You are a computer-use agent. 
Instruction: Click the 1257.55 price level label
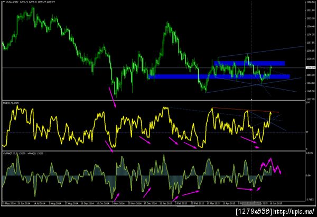click(x=310, y=43)
